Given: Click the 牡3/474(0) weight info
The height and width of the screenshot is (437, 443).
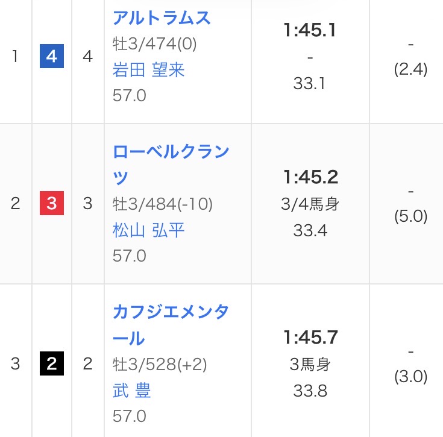Looking at the screenshot, I should [x=155, y=44].
